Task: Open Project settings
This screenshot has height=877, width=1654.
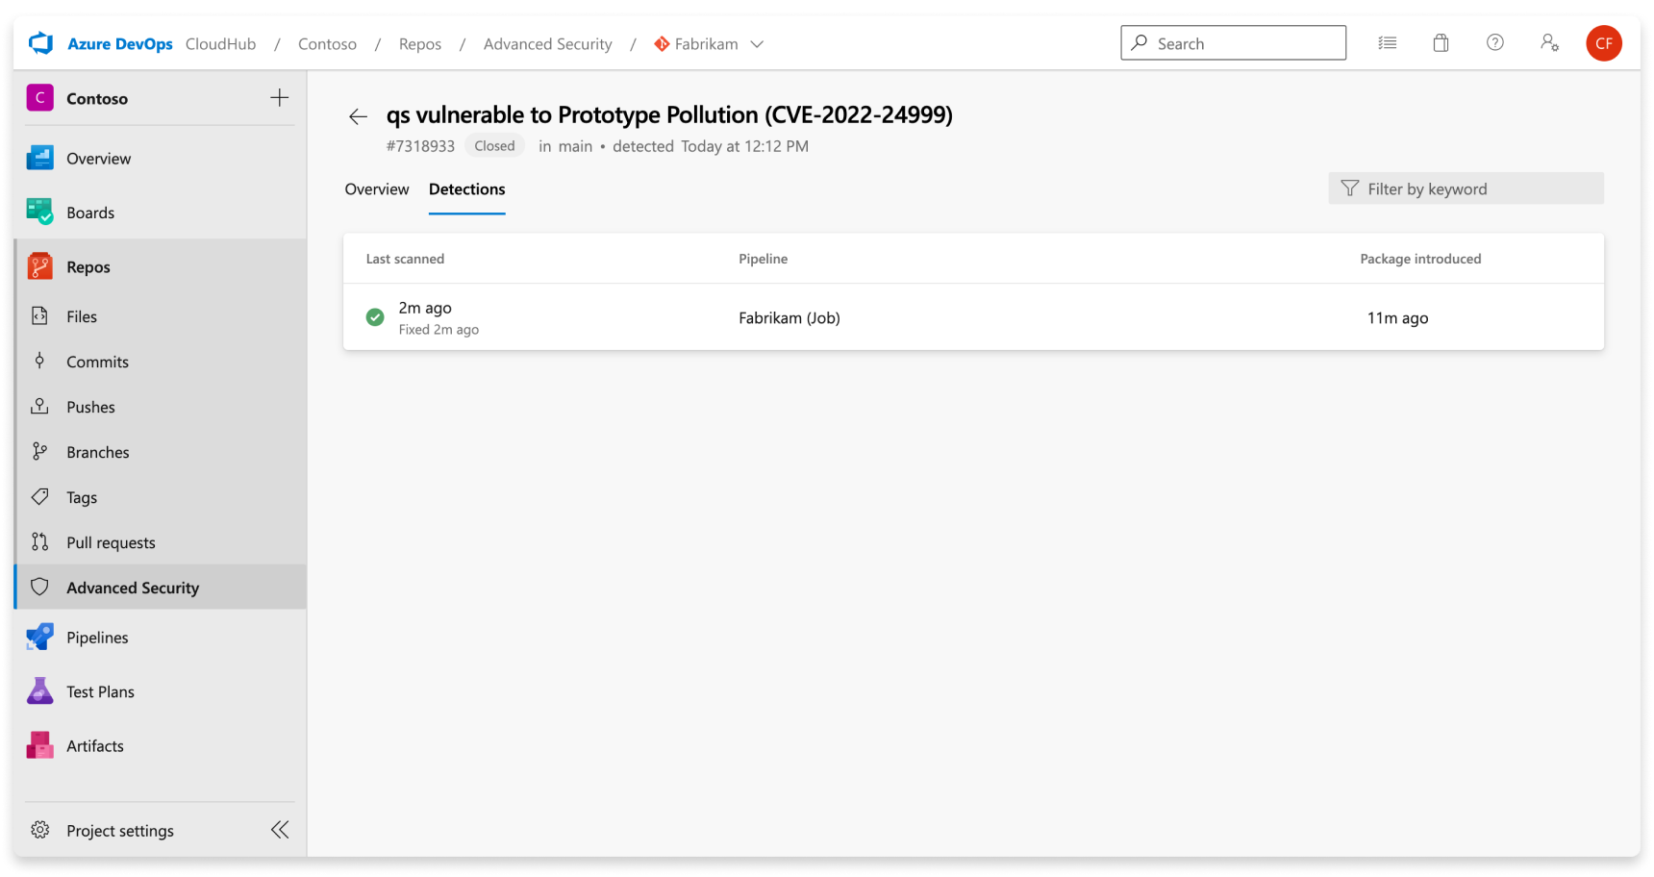Action: [x=119, y=830]
